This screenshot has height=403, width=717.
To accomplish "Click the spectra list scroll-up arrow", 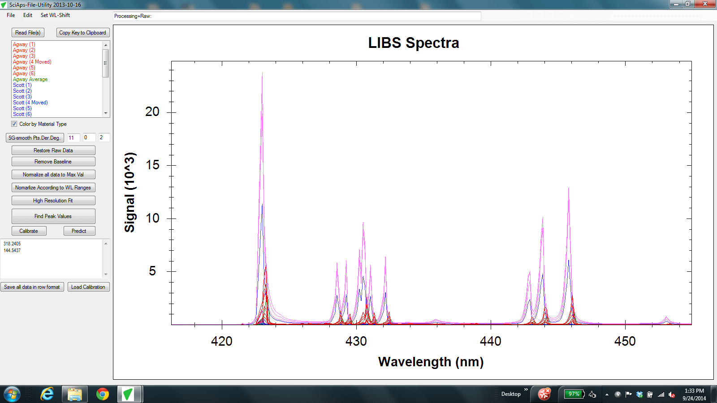I will [x=106, y=45].
